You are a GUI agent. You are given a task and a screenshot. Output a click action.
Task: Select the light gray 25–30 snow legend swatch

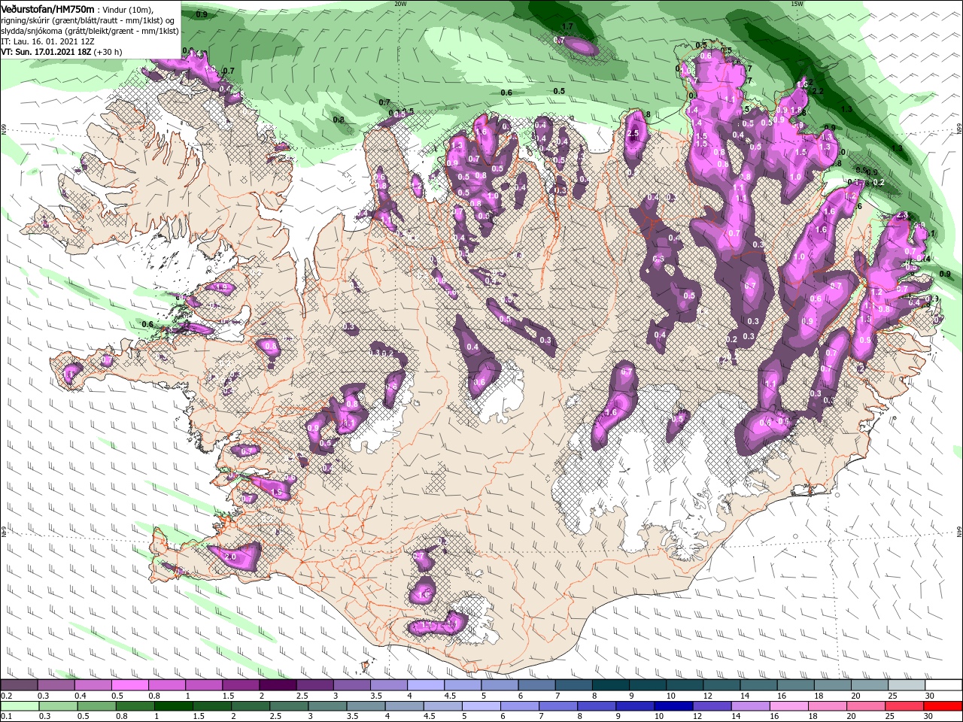point(907,685)
